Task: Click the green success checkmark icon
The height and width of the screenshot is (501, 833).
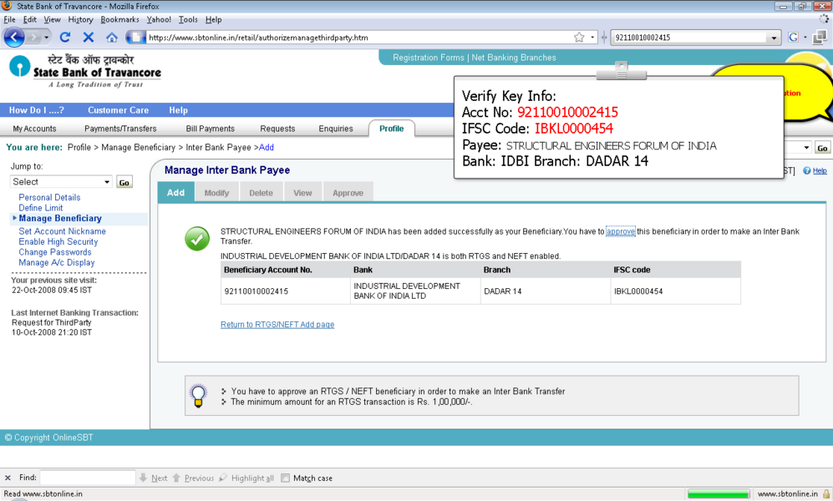Action: pyautogui.click(x=197, y=239)
